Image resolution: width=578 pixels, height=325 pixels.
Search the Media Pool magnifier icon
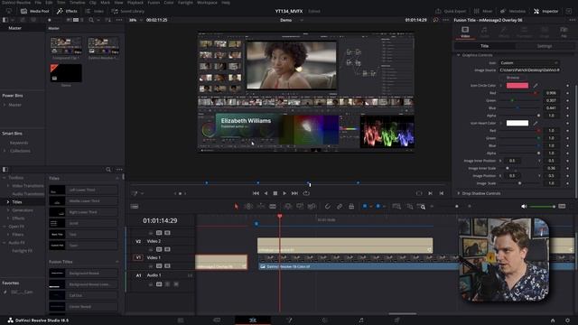click(x=90, y=20)
